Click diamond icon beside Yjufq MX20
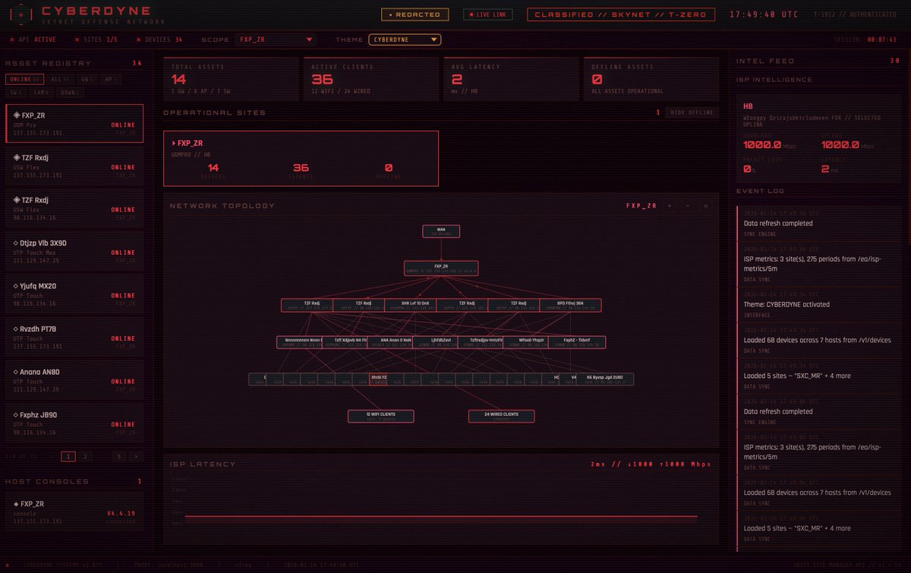The height and width of the screenshot is (573, 911). [x=17, y=286]
